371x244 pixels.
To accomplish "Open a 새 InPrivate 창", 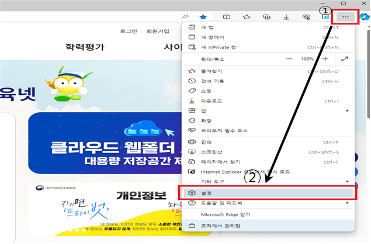I will pos(268,47).
